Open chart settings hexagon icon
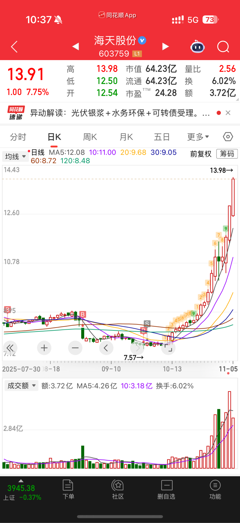The image size is (240, 523). click(x=228, y=137)
